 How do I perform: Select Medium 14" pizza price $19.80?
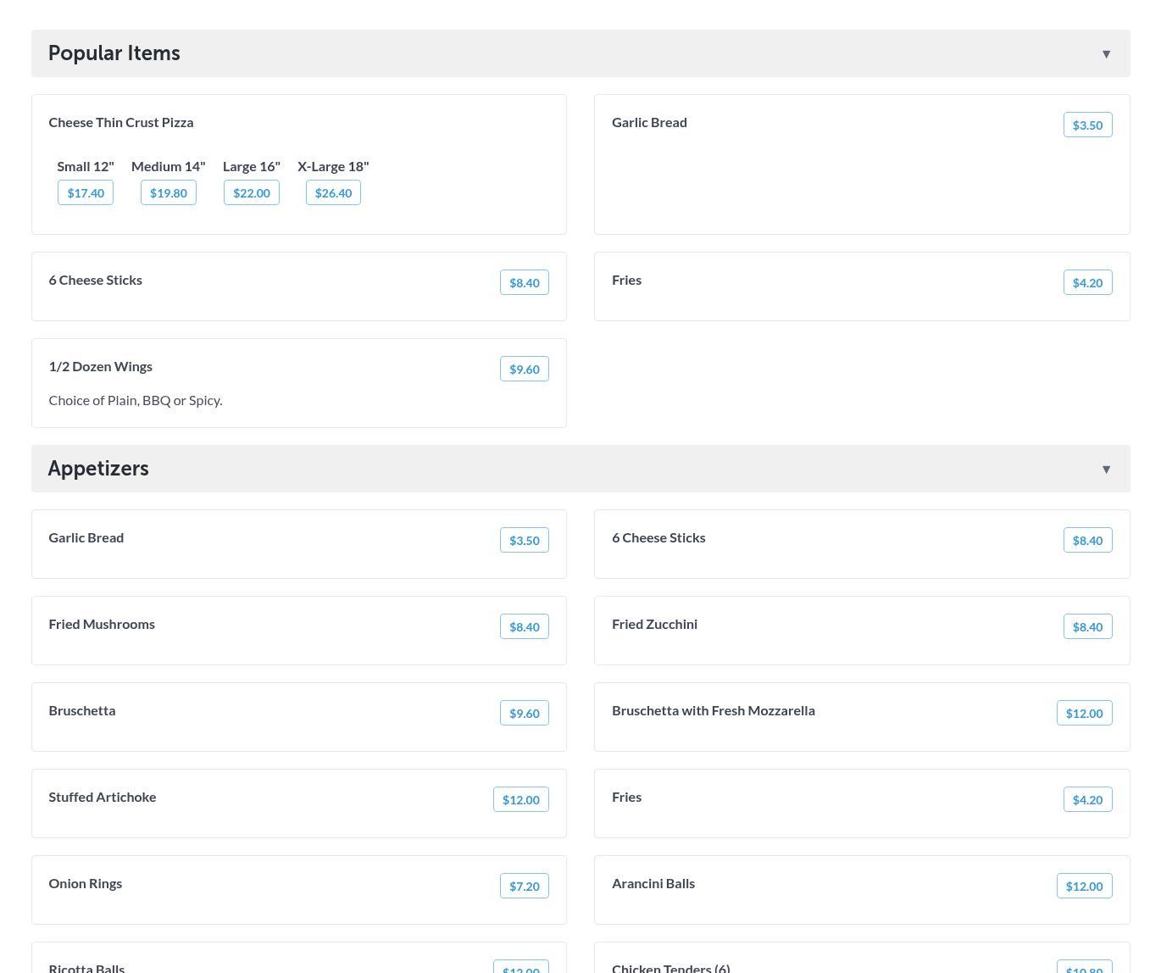coord(168,193)
